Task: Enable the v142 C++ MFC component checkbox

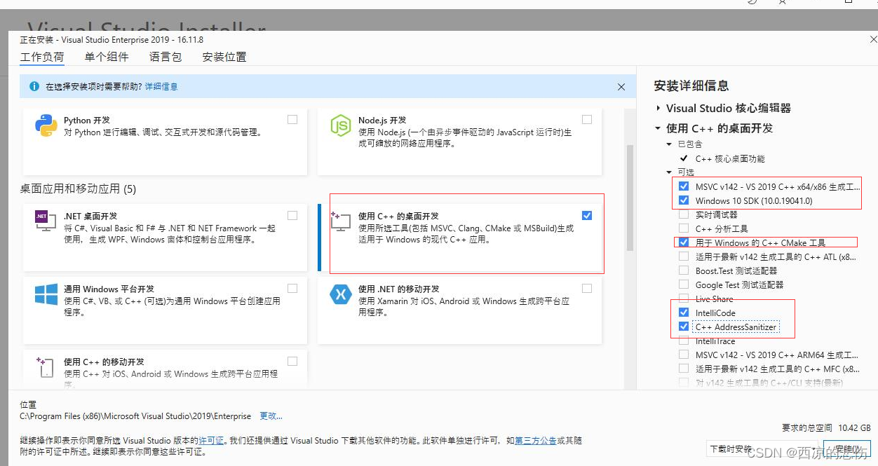Action: point(684,369)
